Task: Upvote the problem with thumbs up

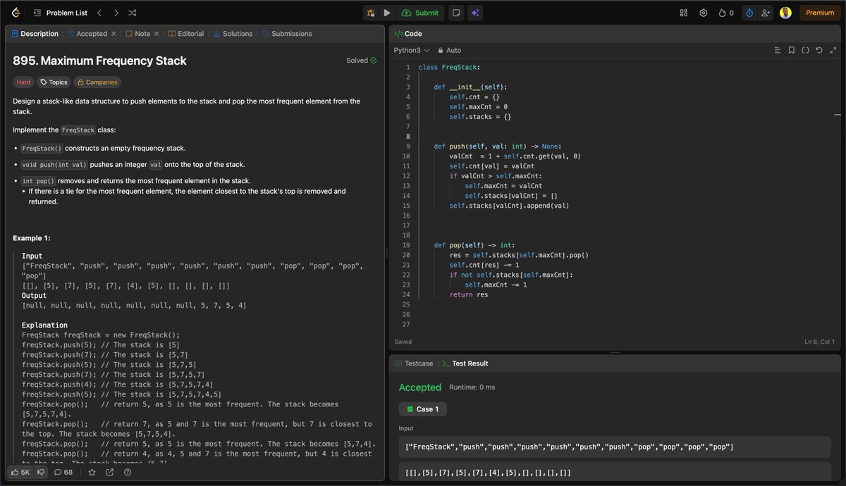Action: 22,472
